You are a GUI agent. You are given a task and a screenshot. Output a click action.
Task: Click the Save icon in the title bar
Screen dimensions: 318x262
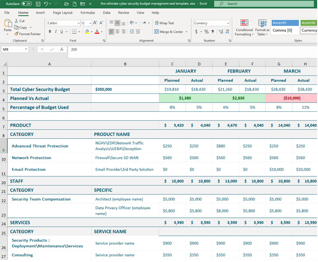pyautogui.click(x=38, y=4)
